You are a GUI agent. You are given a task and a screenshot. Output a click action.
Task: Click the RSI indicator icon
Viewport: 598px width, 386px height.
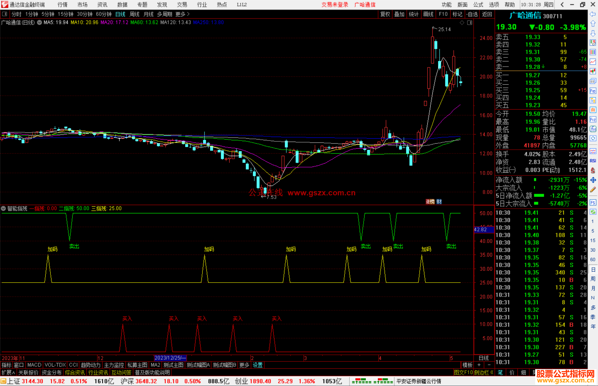[593, 161]
